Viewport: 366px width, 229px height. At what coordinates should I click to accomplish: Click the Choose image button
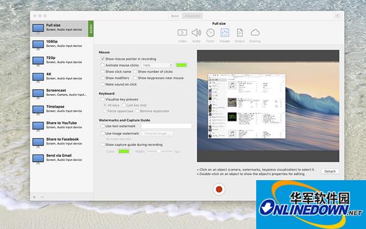[x=157, y=133]
